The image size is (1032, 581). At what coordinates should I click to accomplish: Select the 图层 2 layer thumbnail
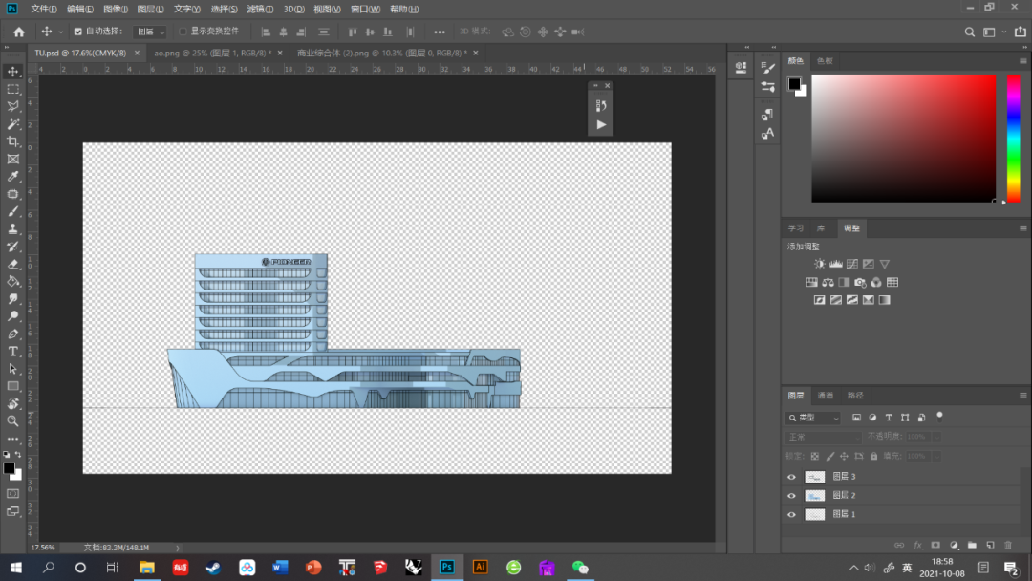[x=815, y=496]
